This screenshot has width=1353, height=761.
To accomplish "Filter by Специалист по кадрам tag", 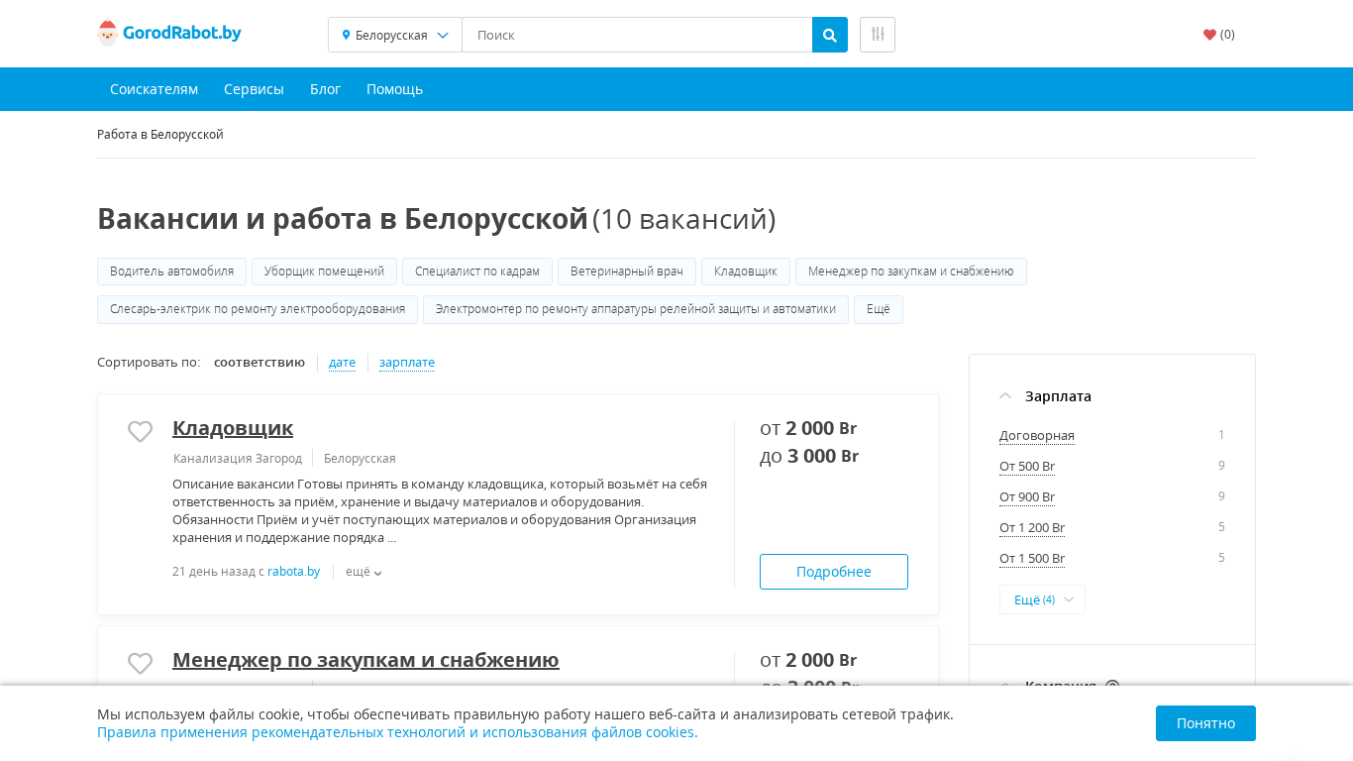I will pyautogui.click(x=477, y=272).
